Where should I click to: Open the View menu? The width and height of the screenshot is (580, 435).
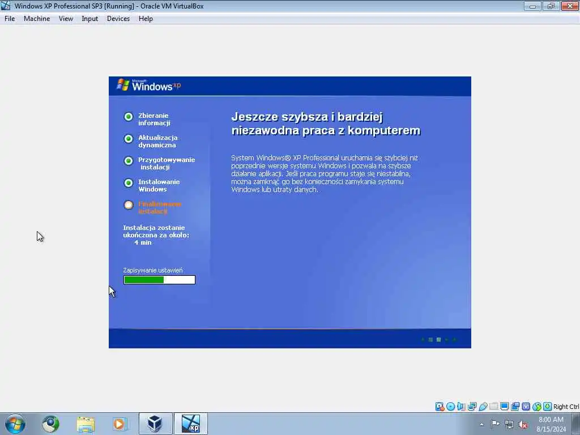click(x=66, y=19)
